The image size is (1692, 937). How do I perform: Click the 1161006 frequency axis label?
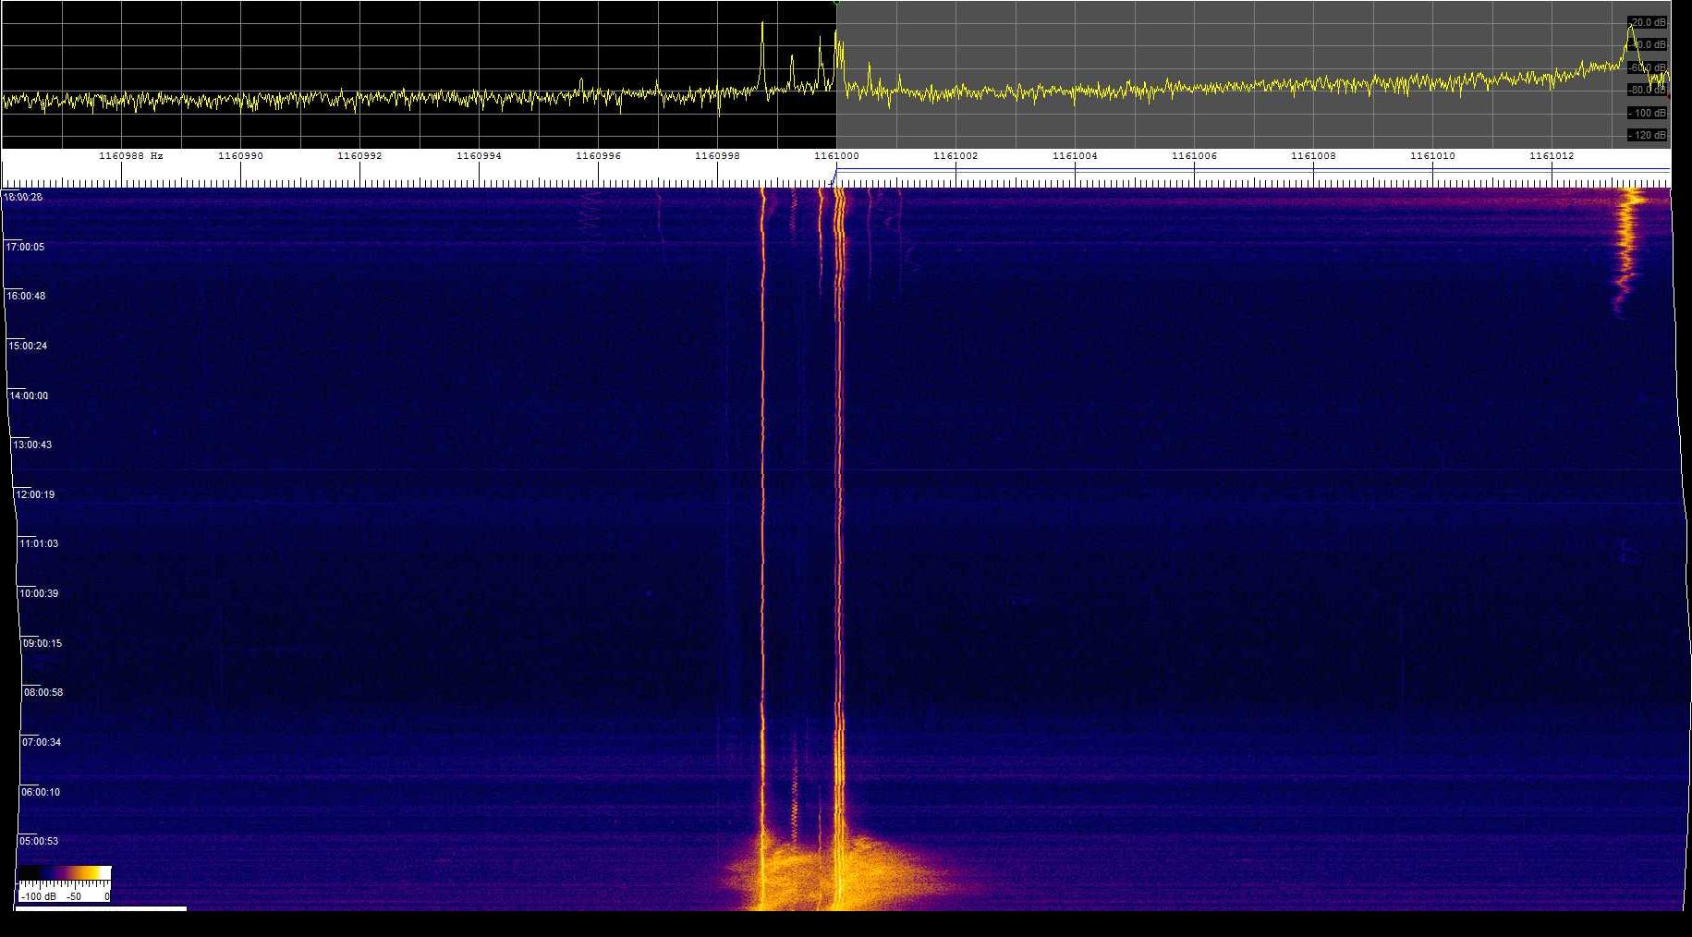coord(1194,156)
